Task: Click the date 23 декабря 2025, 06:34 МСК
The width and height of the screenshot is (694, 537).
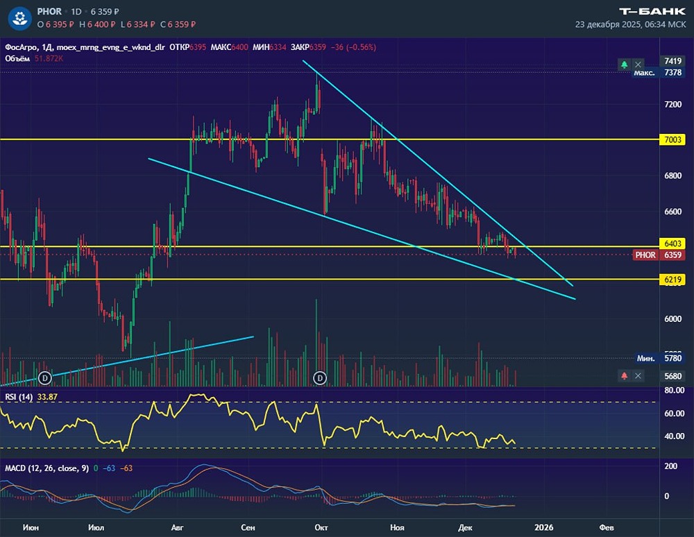Action: point(630,24)
